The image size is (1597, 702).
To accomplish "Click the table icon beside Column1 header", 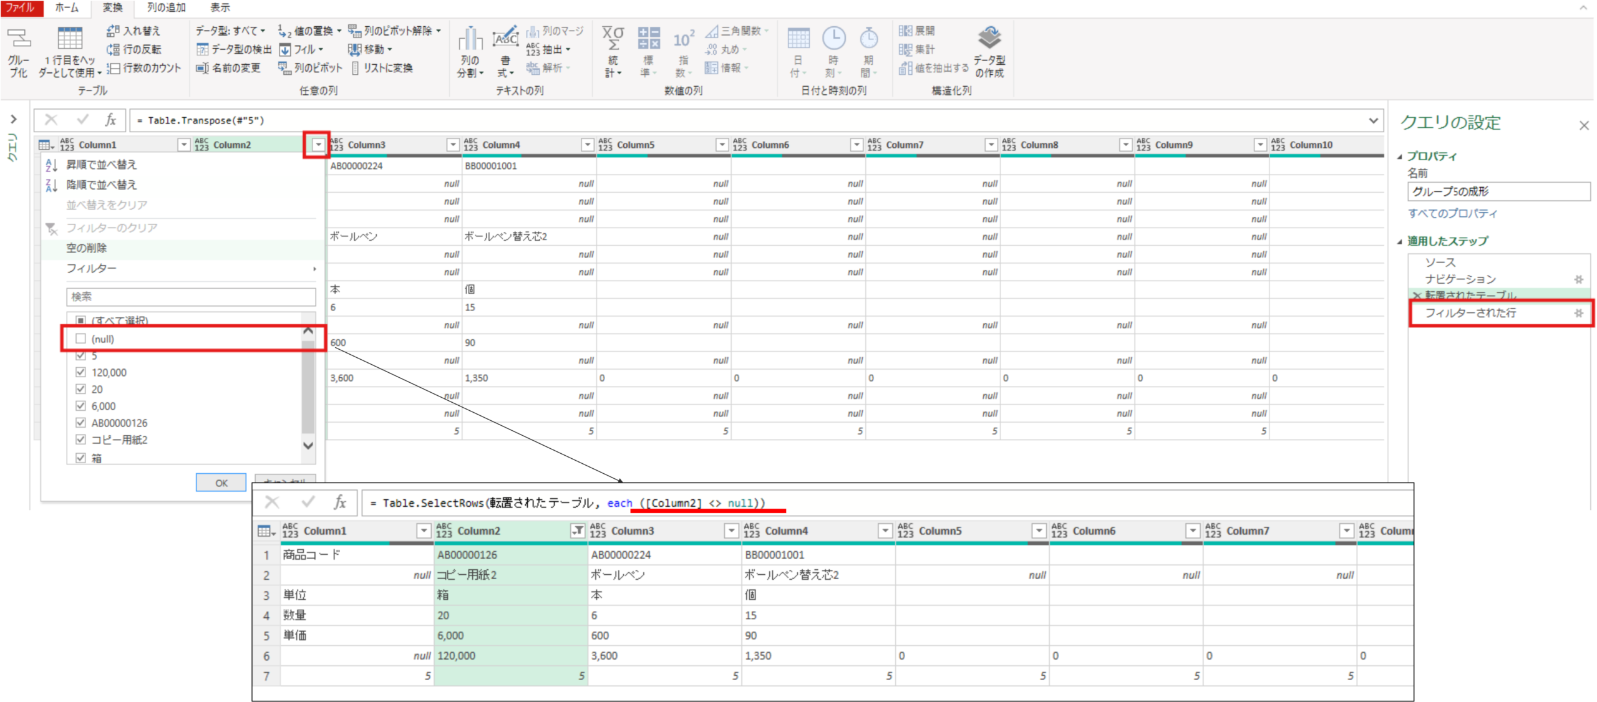I will [x=46, y=145].
